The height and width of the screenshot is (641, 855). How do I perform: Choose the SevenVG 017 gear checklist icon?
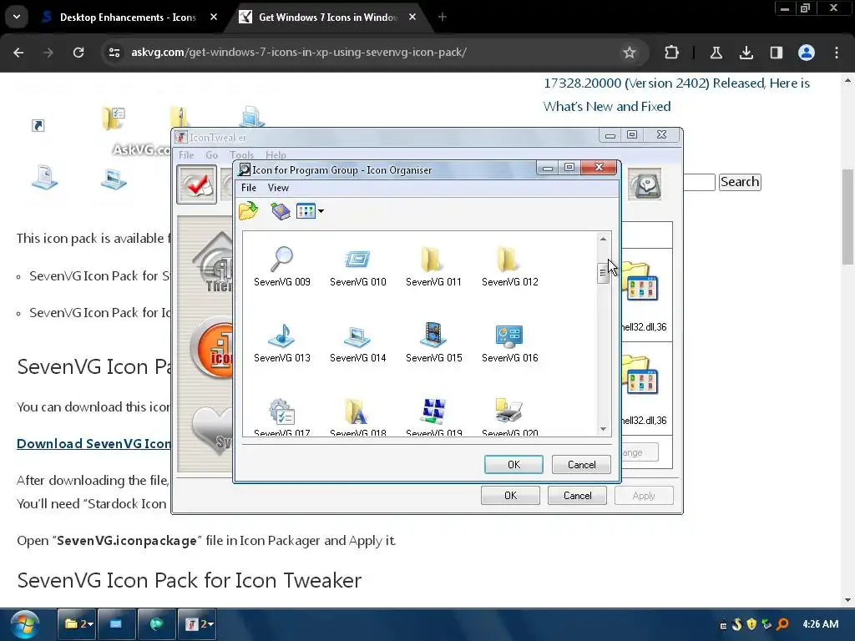pos(282,411)
